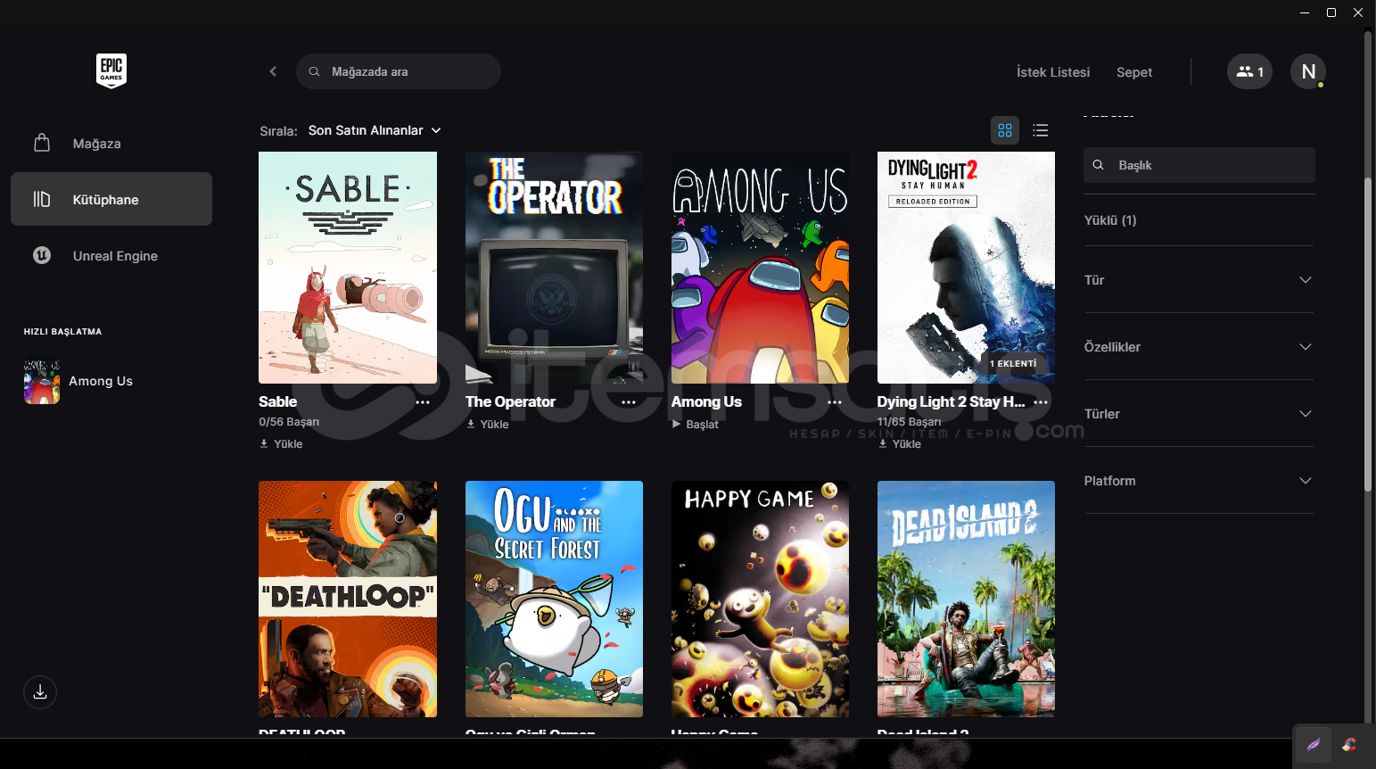This screenshot has height=769, width=1376.
Task: Open Sable three-dot options menu
Action: click(x=423, y=402)
